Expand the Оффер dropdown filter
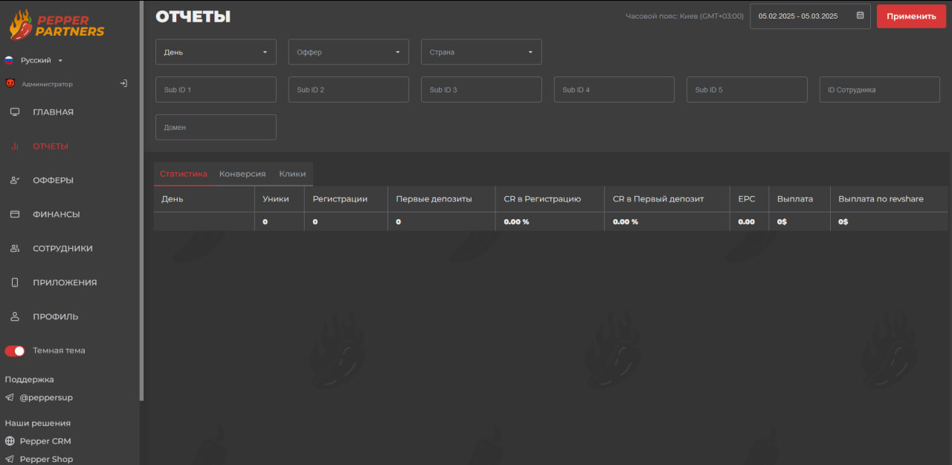This screenshot has width=952, height=465. coord(348,52)
